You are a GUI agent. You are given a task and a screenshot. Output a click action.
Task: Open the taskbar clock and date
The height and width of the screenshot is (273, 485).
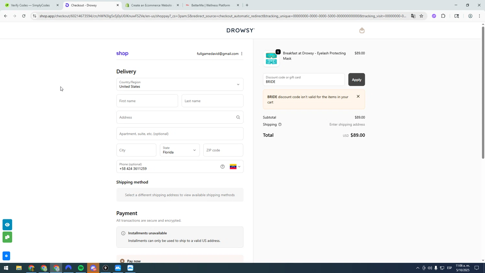point(462,268)
